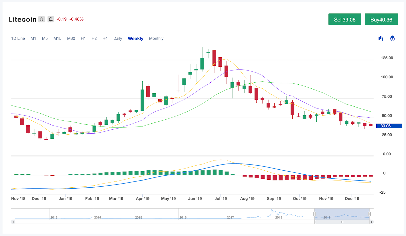Select the Weekly timeframe
The width and height of the screenshot is (406, 236).
point(136,39)
